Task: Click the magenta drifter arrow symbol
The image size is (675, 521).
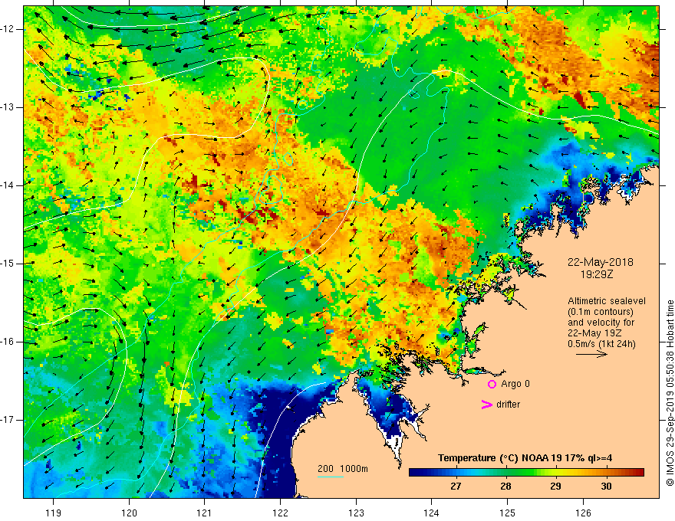Action: click(486, 405)
